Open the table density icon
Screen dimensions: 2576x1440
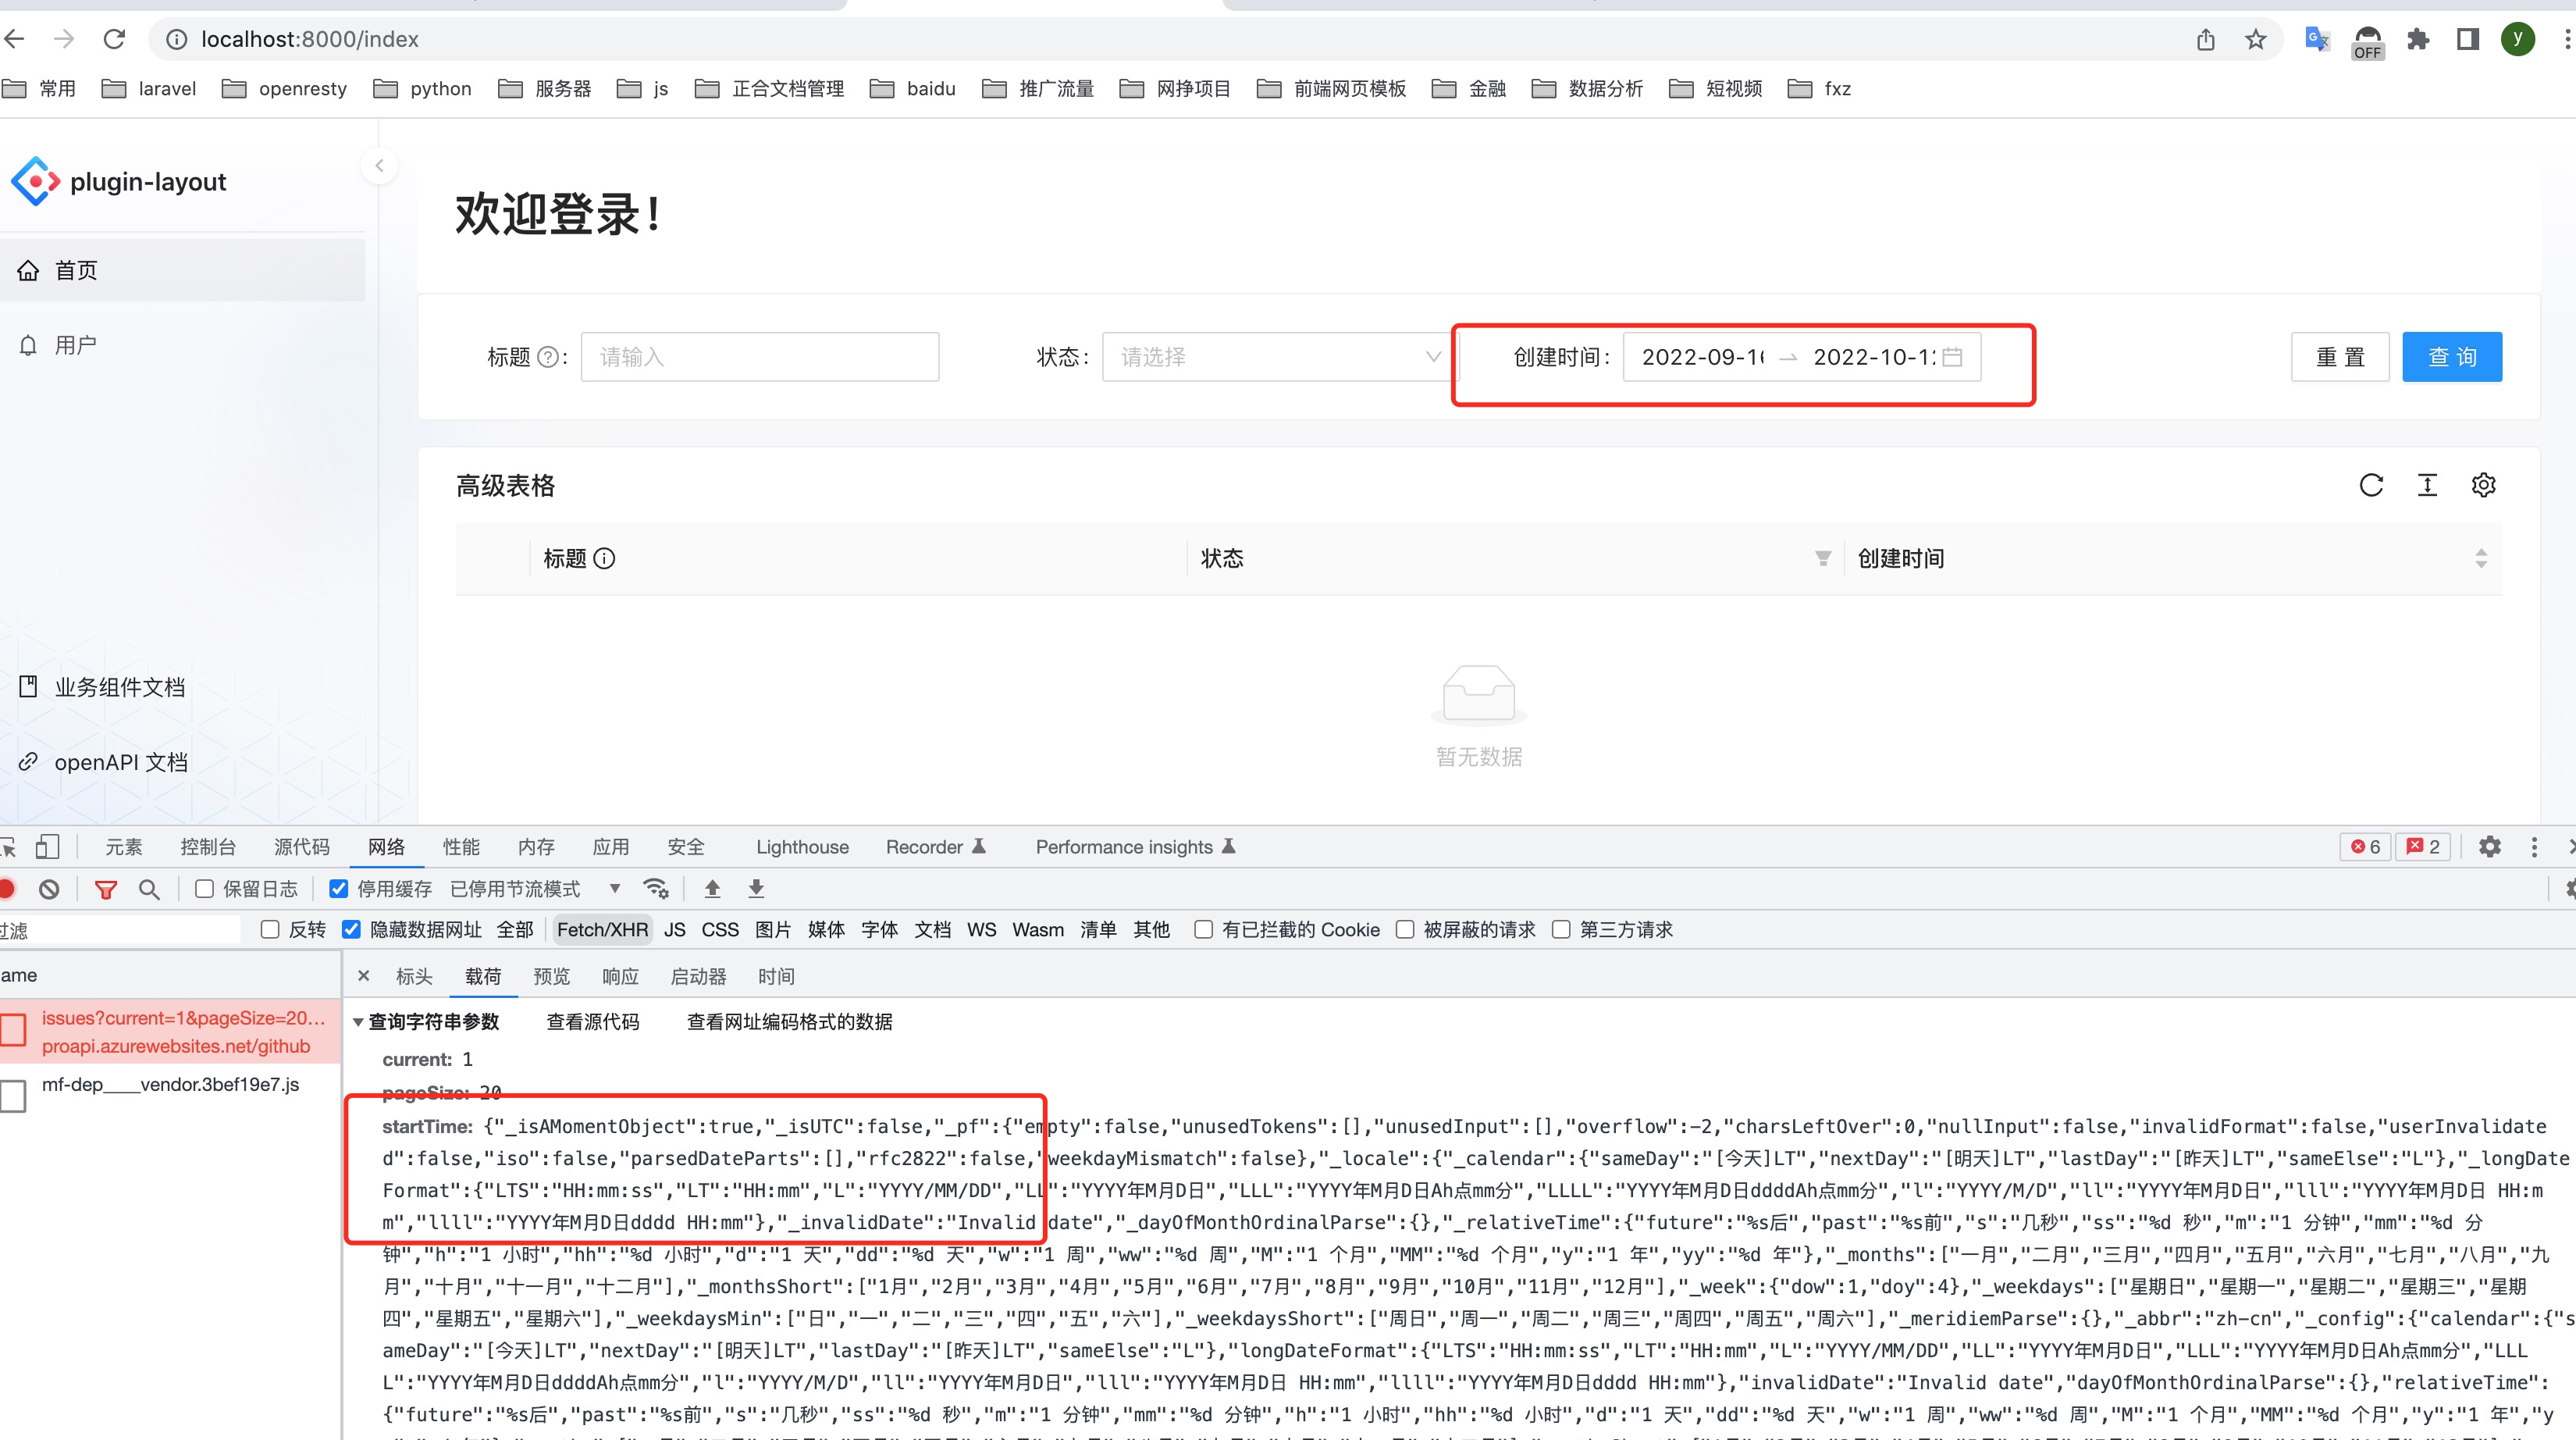[x=2427, y=486]
